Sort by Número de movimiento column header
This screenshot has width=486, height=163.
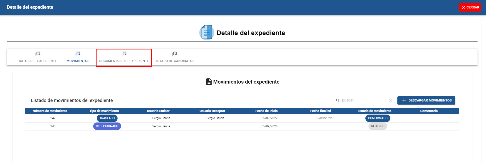point(50,111)
